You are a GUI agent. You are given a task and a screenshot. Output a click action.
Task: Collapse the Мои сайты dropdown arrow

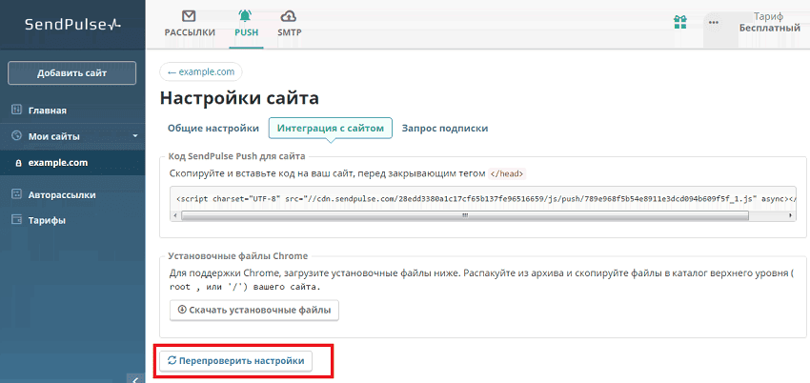tap(135, 136)
